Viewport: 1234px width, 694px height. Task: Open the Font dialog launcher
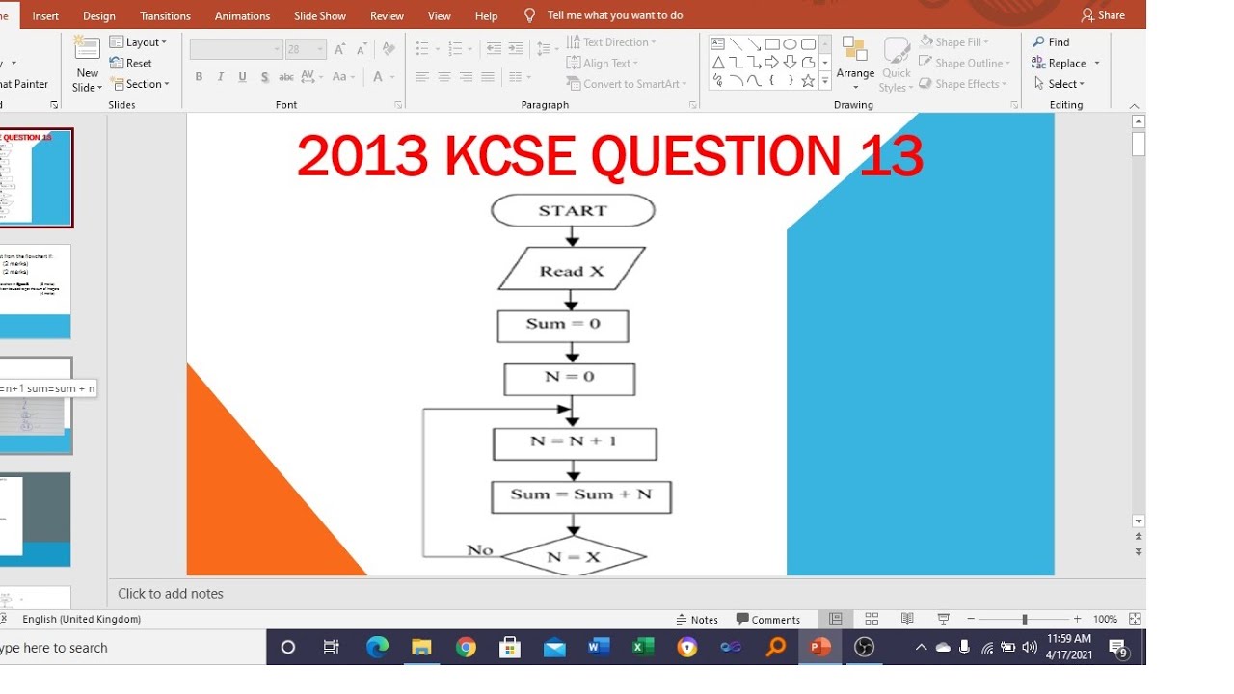[398, 105]
